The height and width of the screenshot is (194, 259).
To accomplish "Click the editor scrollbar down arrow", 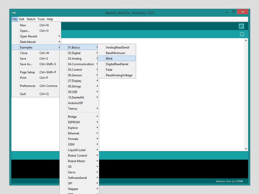I will [246, 149].
